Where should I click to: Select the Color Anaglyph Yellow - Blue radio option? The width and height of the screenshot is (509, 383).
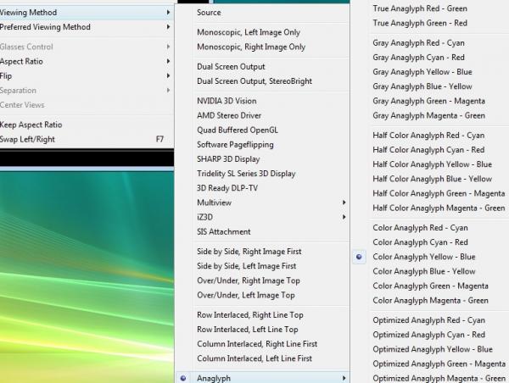click(423, 257)
